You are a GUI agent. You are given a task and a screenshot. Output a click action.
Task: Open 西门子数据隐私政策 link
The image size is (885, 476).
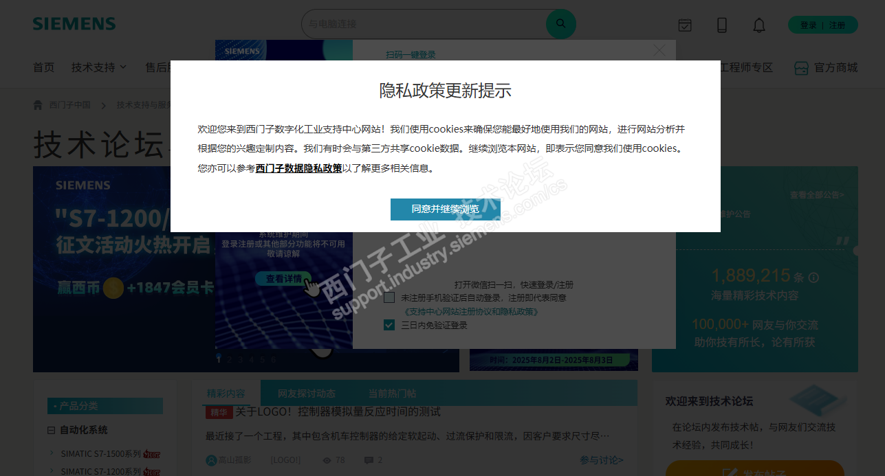[x=299, y=168]
